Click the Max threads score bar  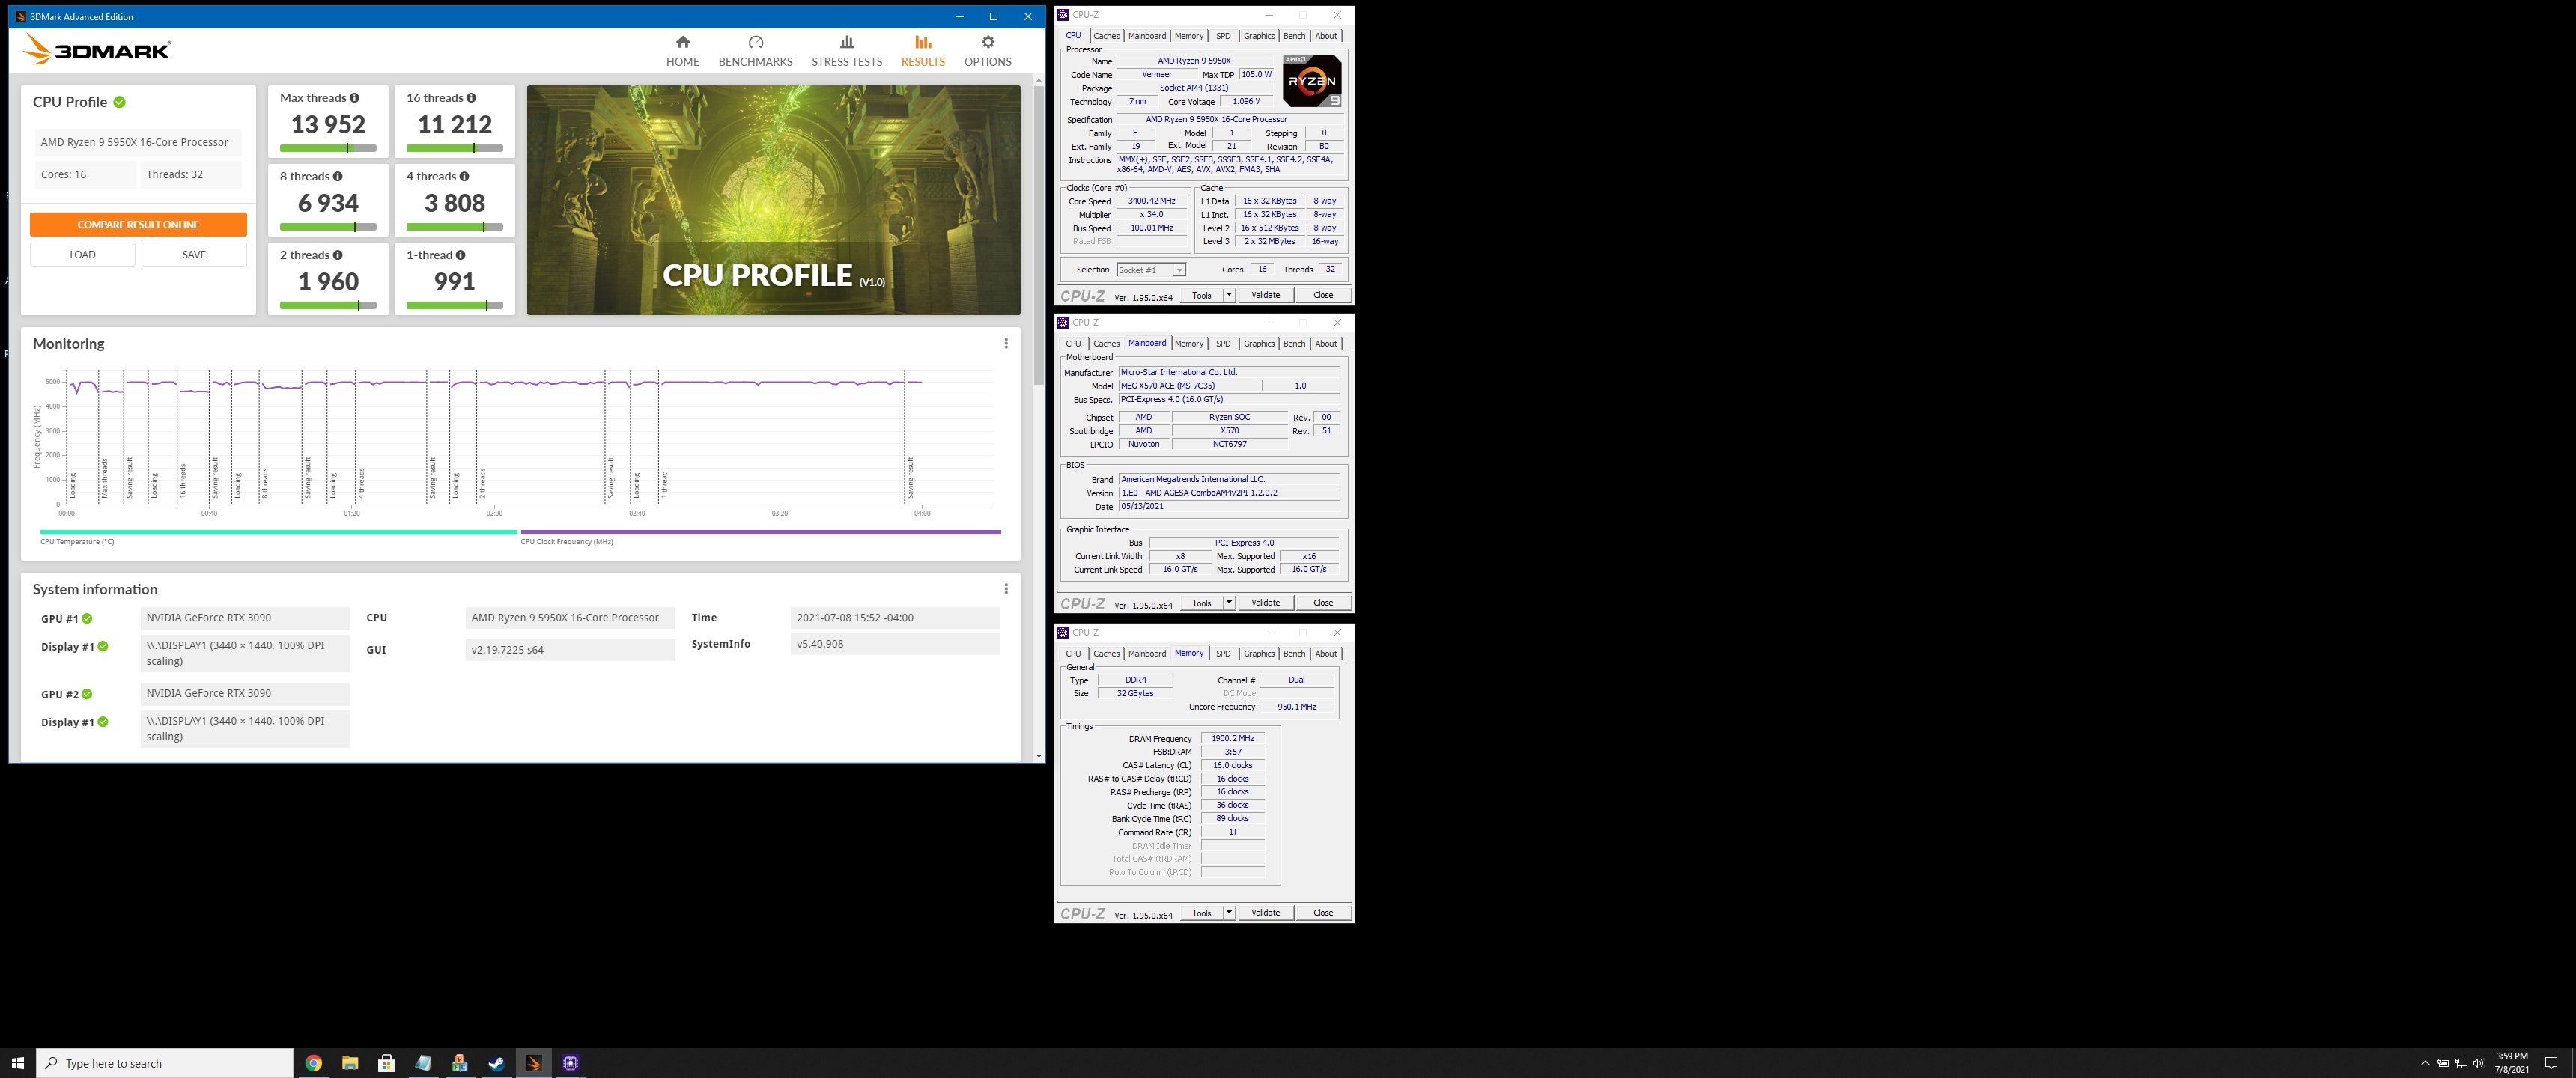(328, 148)
